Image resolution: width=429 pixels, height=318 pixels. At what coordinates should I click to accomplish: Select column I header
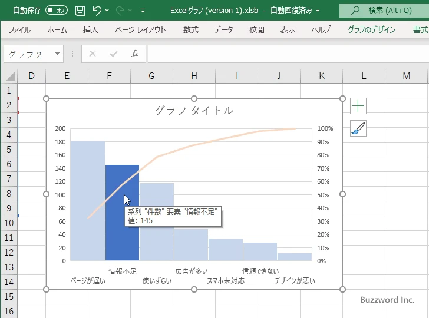coord(236,76)
